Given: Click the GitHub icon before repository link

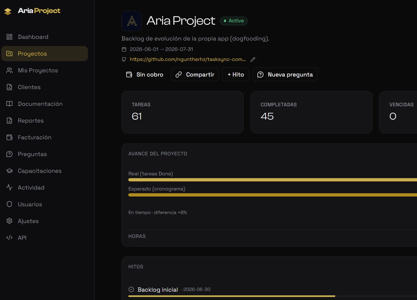Looking at the screenshot, I should (x=124, y=59).
